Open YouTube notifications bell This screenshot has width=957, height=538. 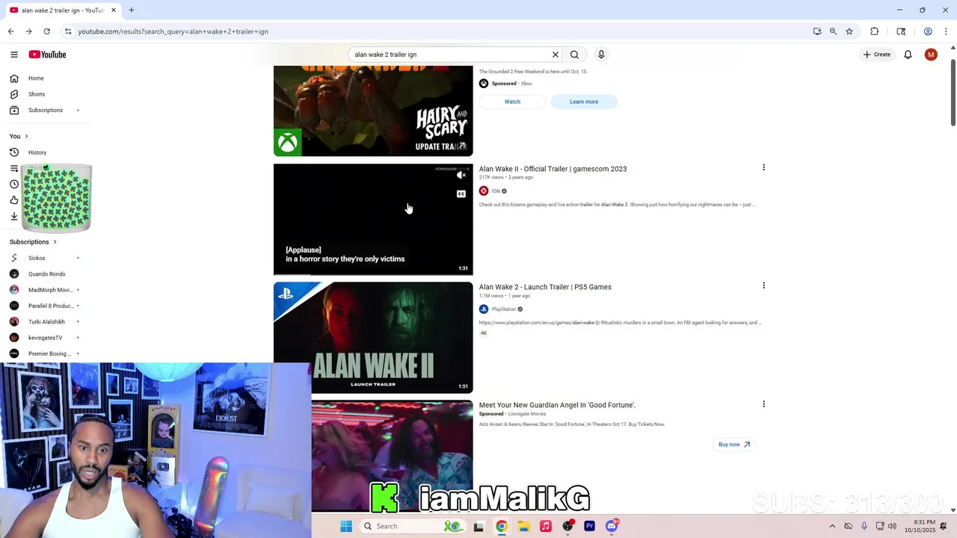908,55
